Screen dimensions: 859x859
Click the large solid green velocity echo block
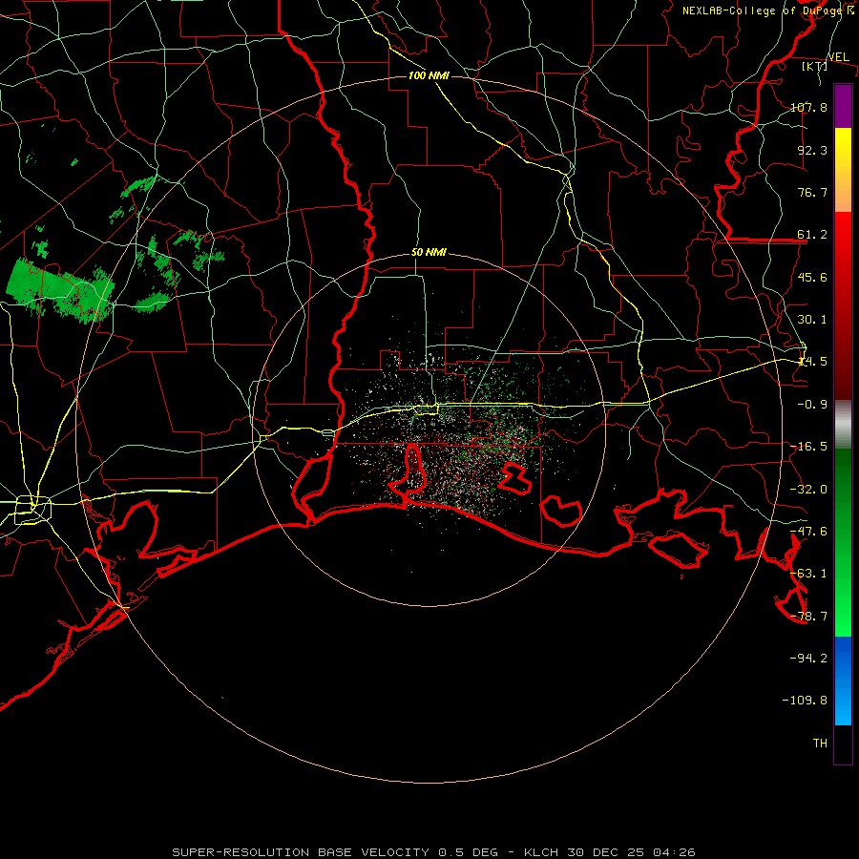(x=60, y=290)
